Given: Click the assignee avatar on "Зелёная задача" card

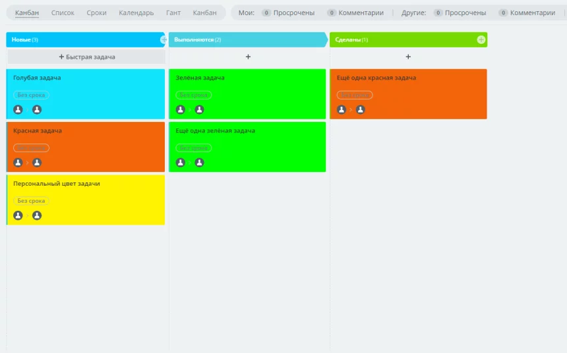Looking at the screenshot, I should (199, 110).
